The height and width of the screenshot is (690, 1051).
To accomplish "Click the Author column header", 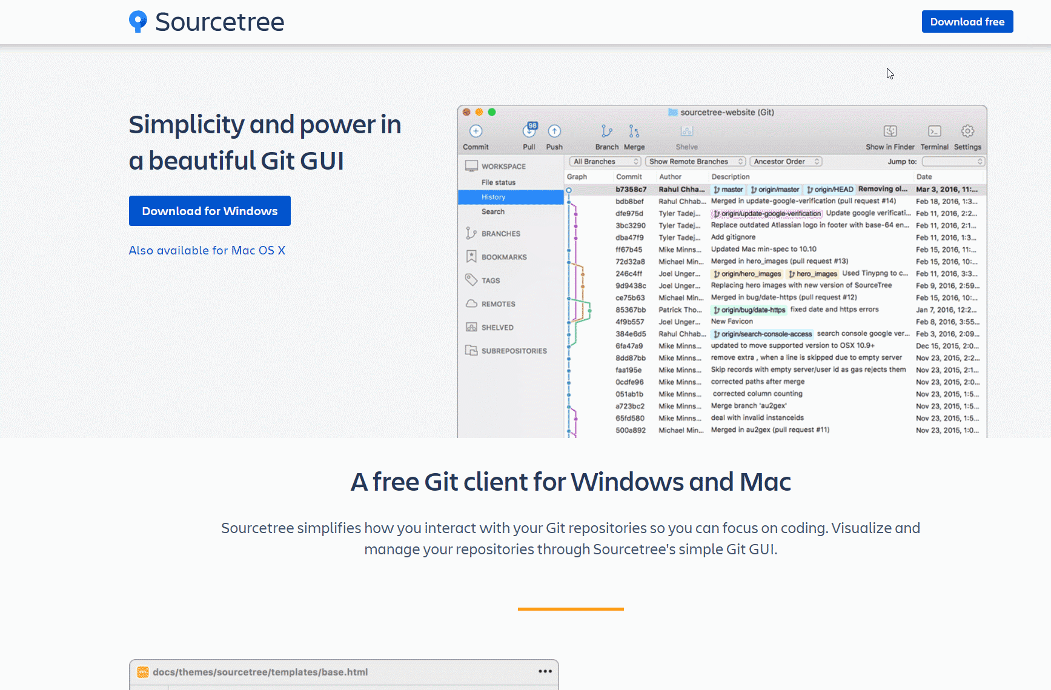I will click(x=670, y=177).
